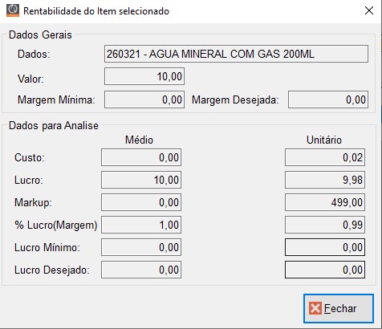
Task: Select the Médio Lucro field showing 10,00
Action: click(141, 180)
